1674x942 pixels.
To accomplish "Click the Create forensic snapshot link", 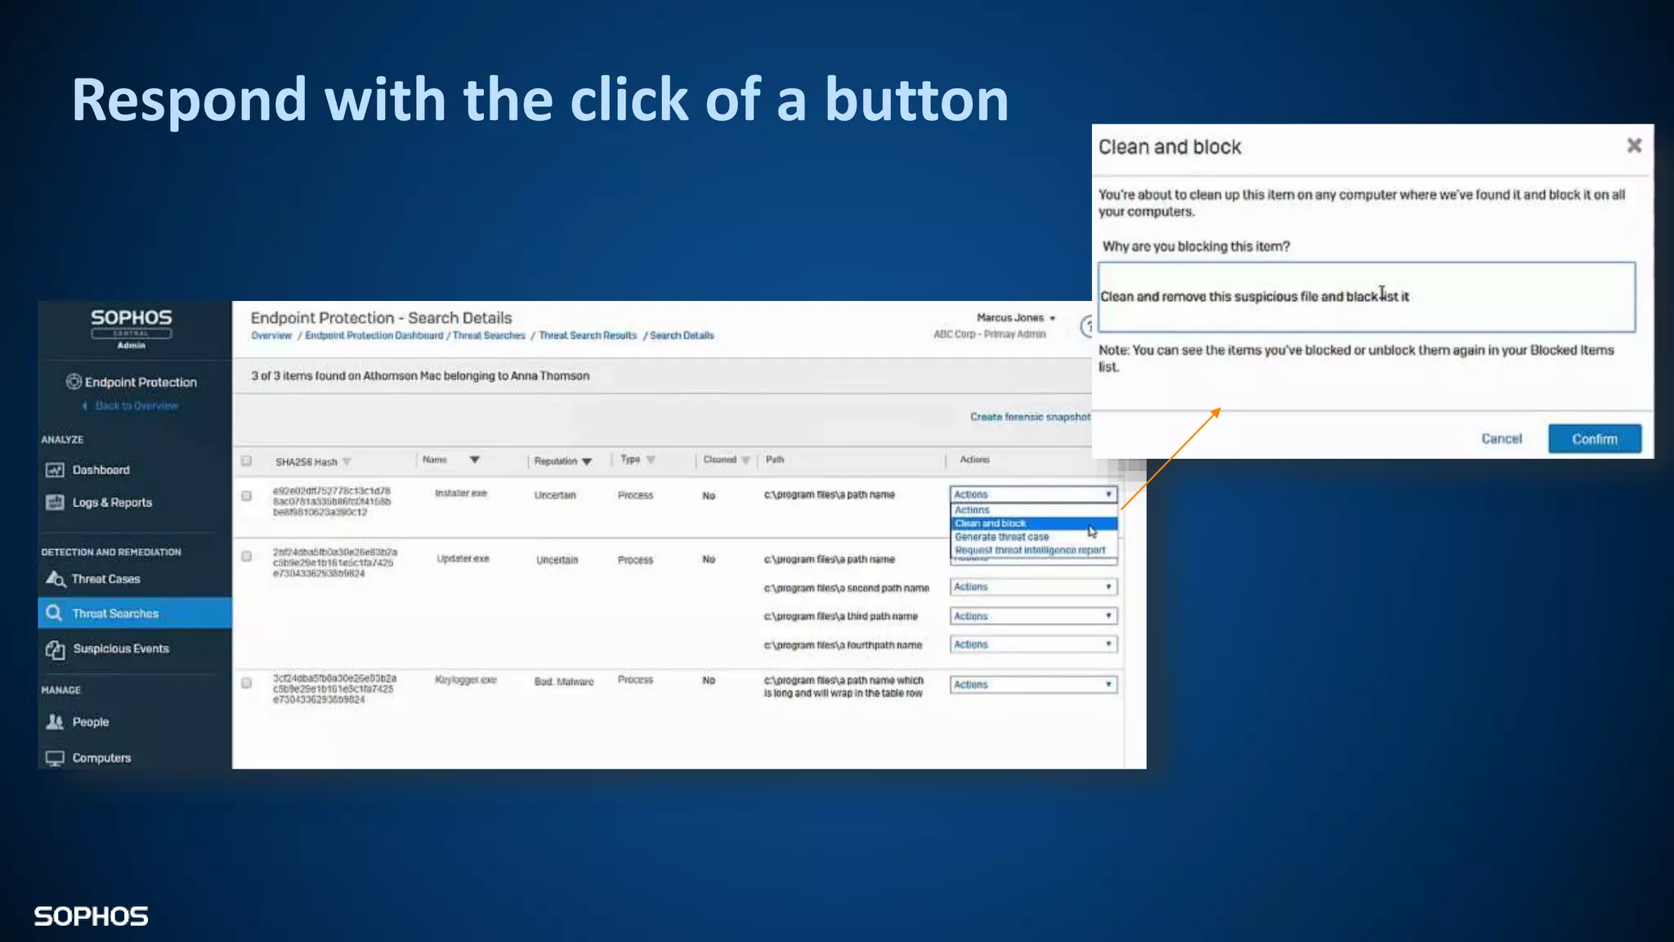I will click(1030, 417).
